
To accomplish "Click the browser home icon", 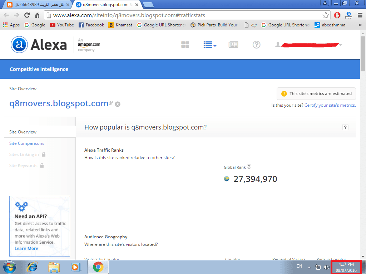I will tap(37, 15).
